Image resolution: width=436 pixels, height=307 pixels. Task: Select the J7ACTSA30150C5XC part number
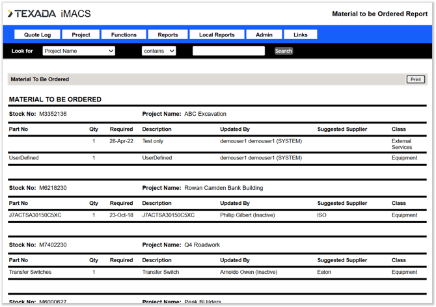click(x=35, y=215)
